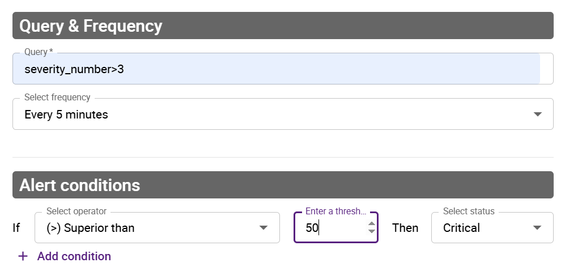Image resolution: width=565 pixels, height=271 pixels.
Task: Click the operator dropdown caret arrow
Action: [264, 228]
